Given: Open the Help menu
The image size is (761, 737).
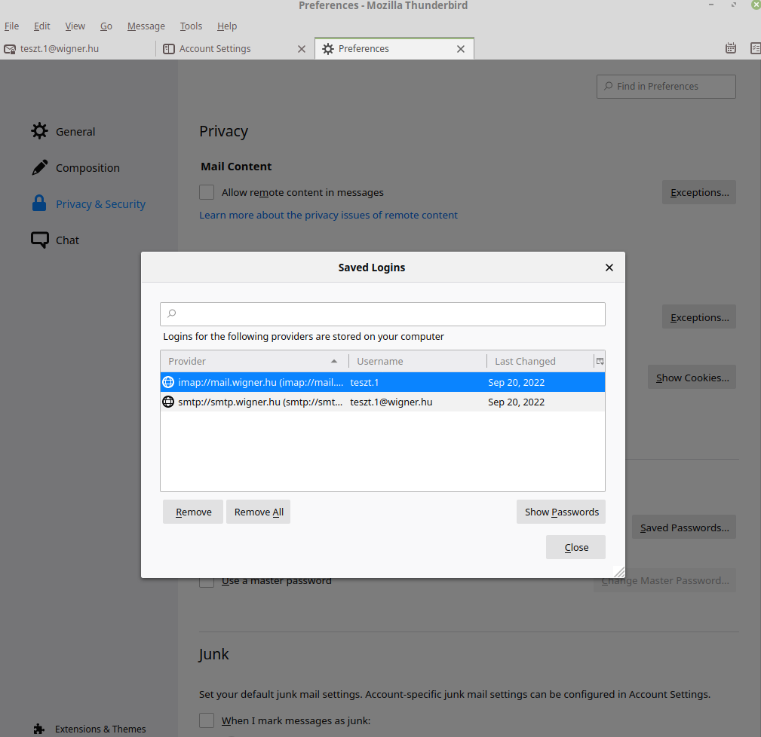Looking at the screenshot, I should pyautogui.click(x=227, y=26).
